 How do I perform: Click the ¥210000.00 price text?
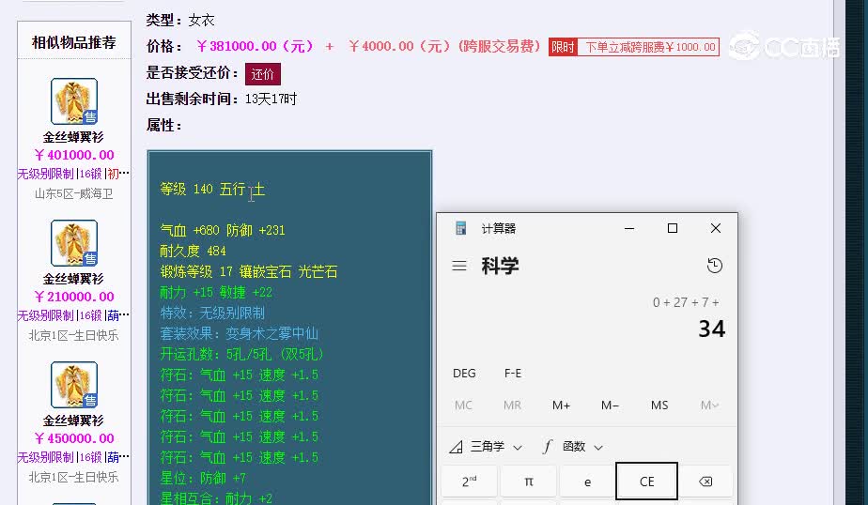coord(74,297)
